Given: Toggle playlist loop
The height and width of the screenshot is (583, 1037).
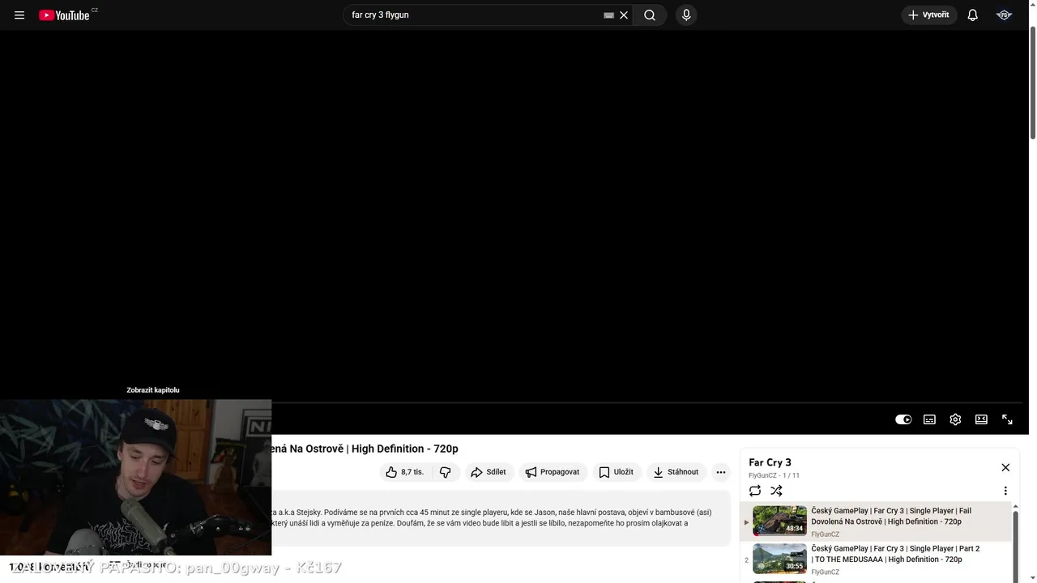Looking at the screenshot, I should (x=755, y=491).
